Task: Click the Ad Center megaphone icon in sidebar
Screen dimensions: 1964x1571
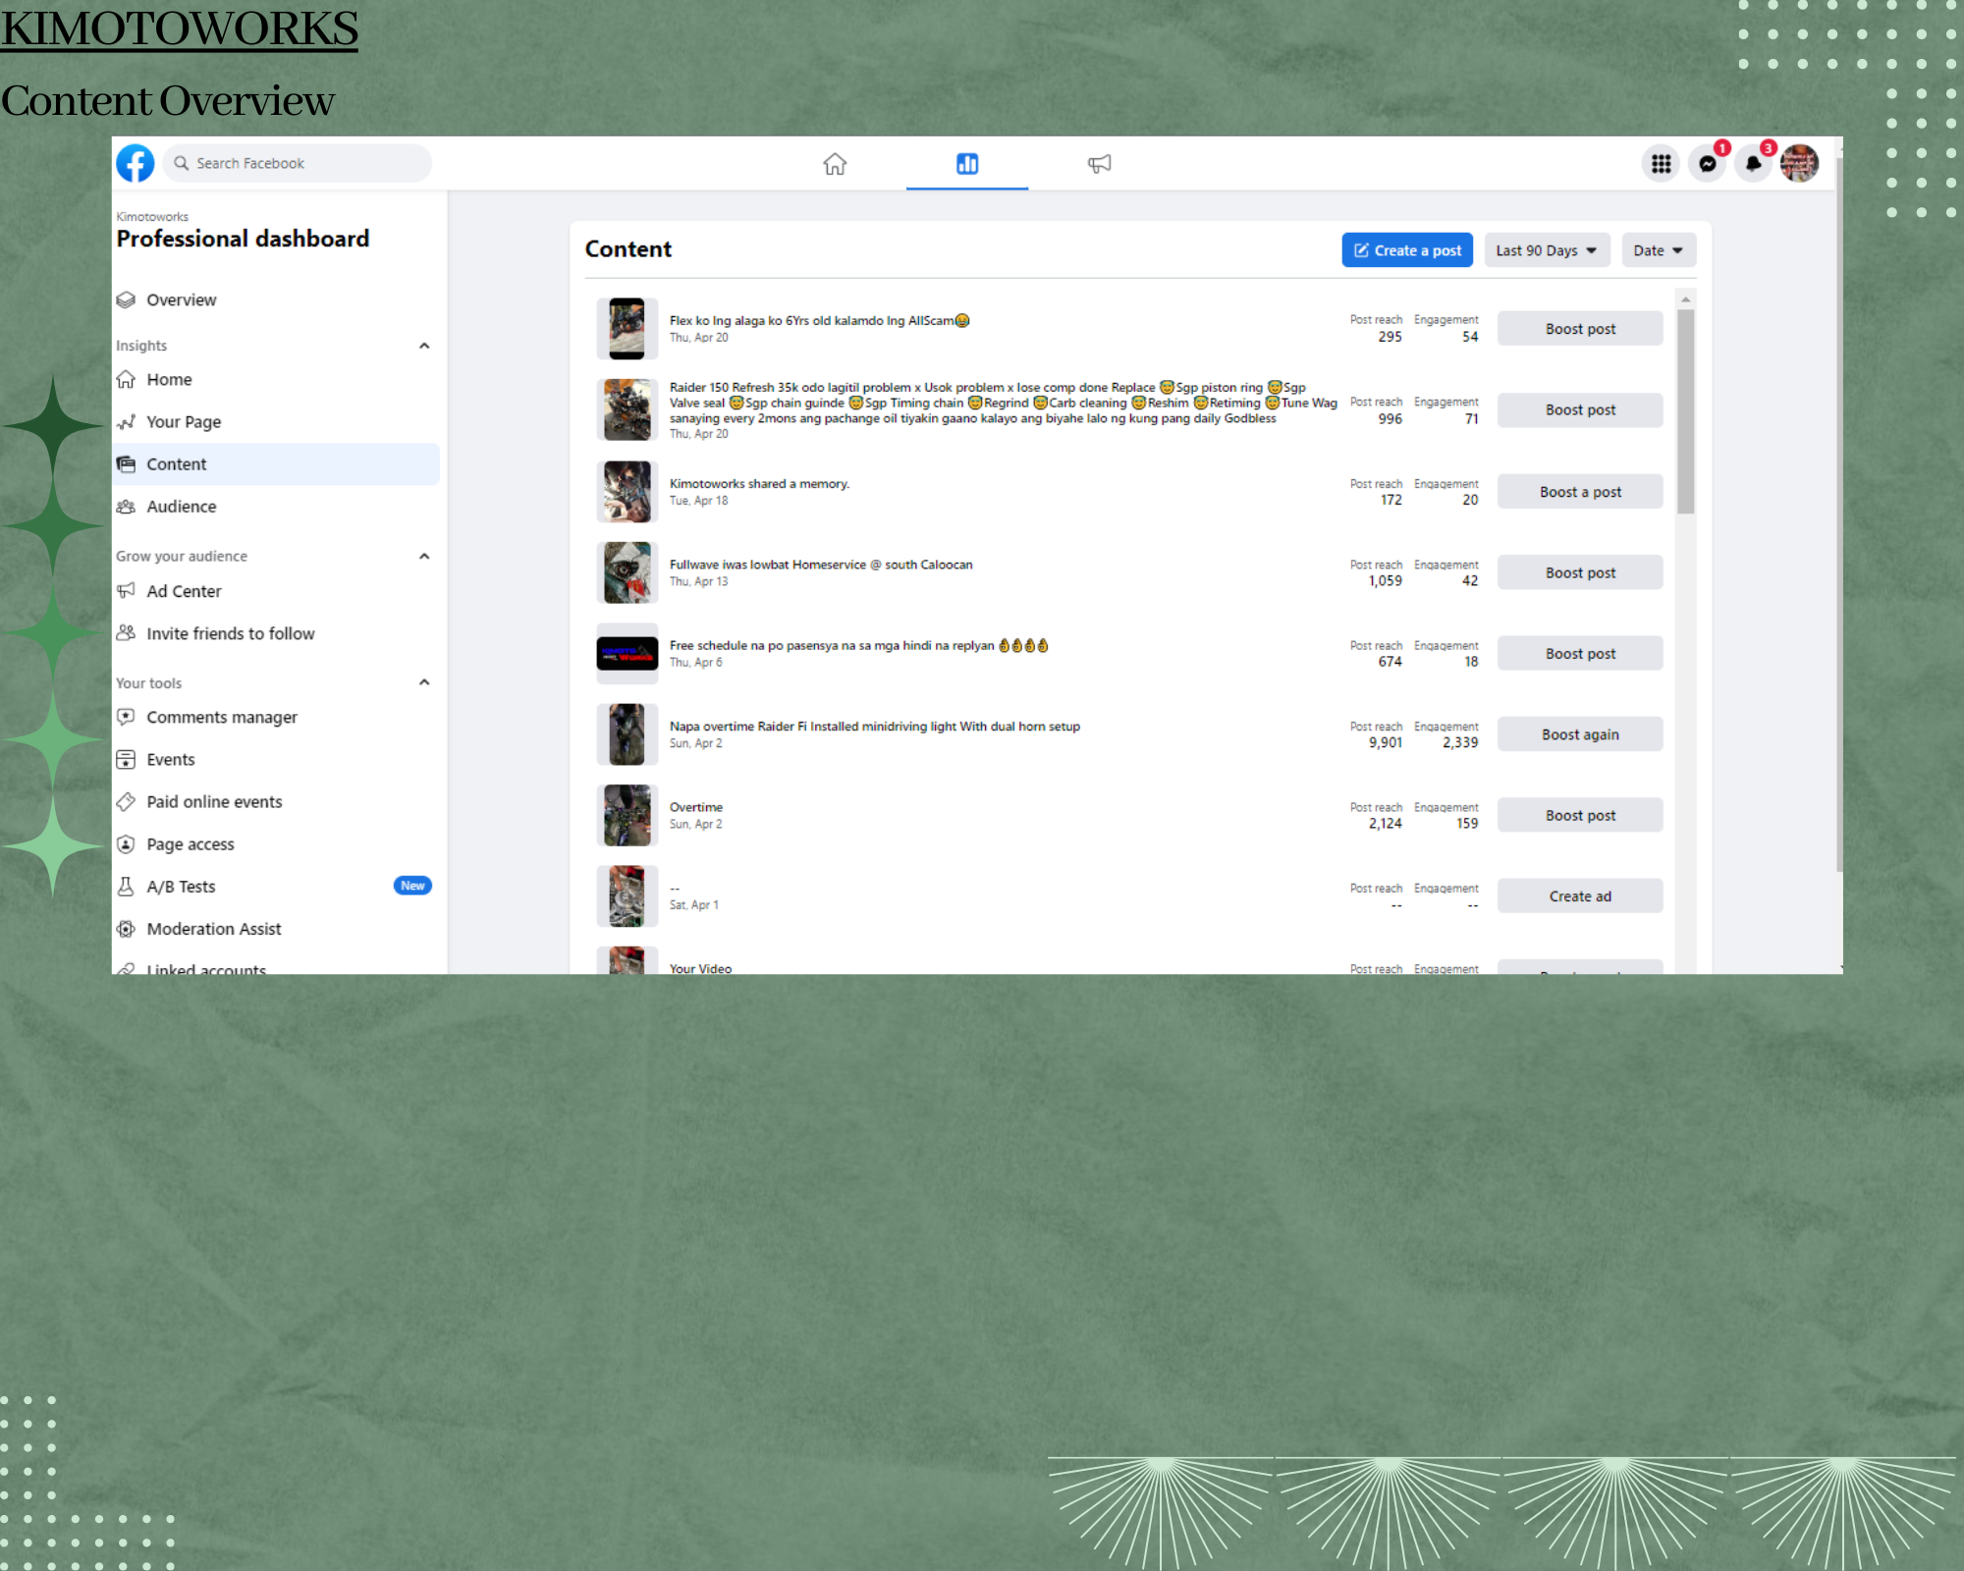Action: [x=126, y=591]
